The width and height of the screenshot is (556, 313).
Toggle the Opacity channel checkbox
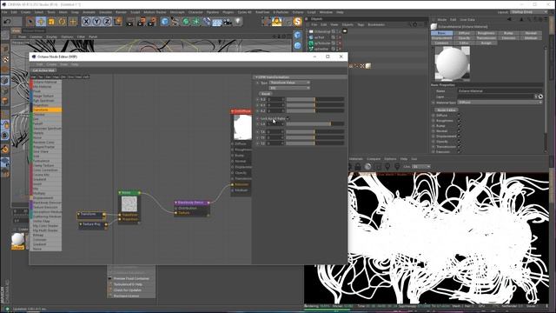point(459,142)
